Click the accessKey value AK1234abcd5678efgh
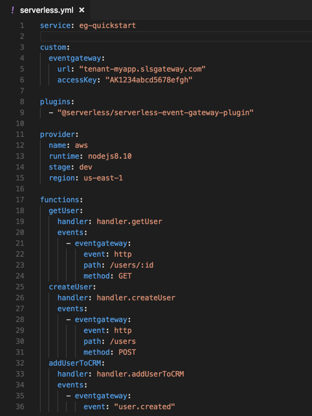 pyautogui.click(x=149, y=80)
